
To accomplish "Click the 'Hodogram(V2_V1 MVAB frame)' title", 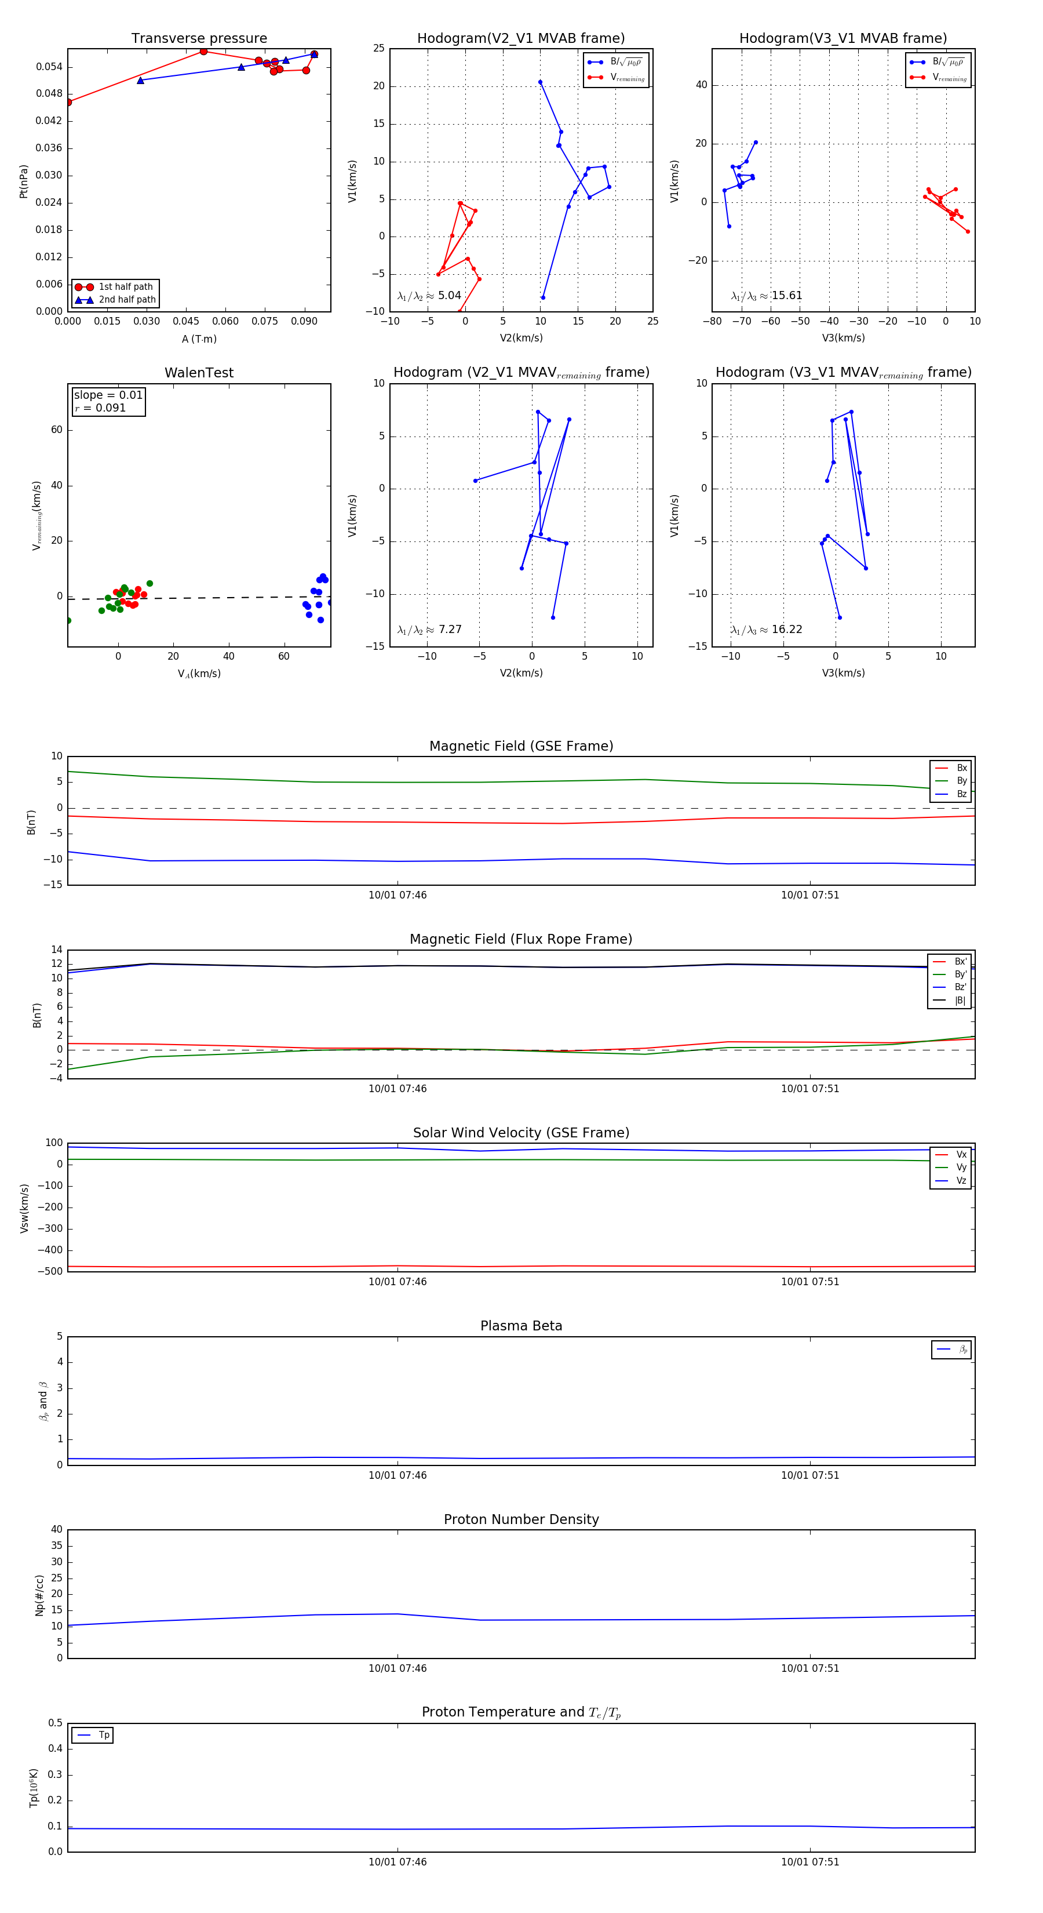I will tap(521, 39).
